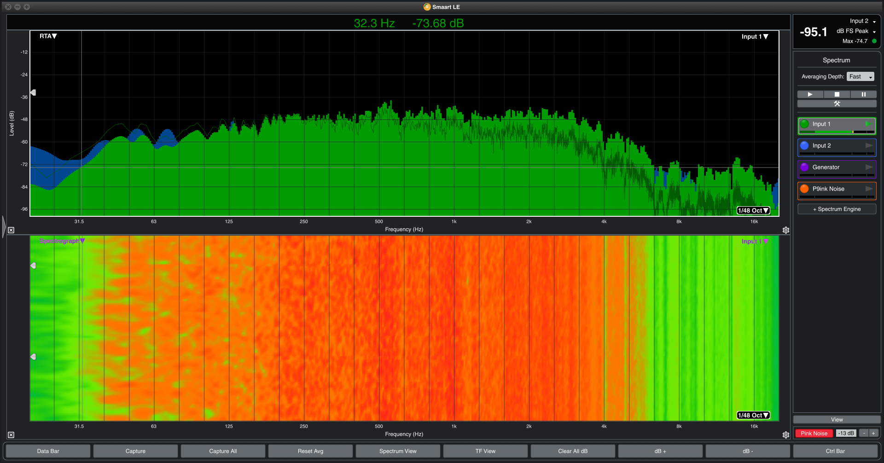
Task: Click the Capture button
Action: pyautogui.click(x=135, y=451)
